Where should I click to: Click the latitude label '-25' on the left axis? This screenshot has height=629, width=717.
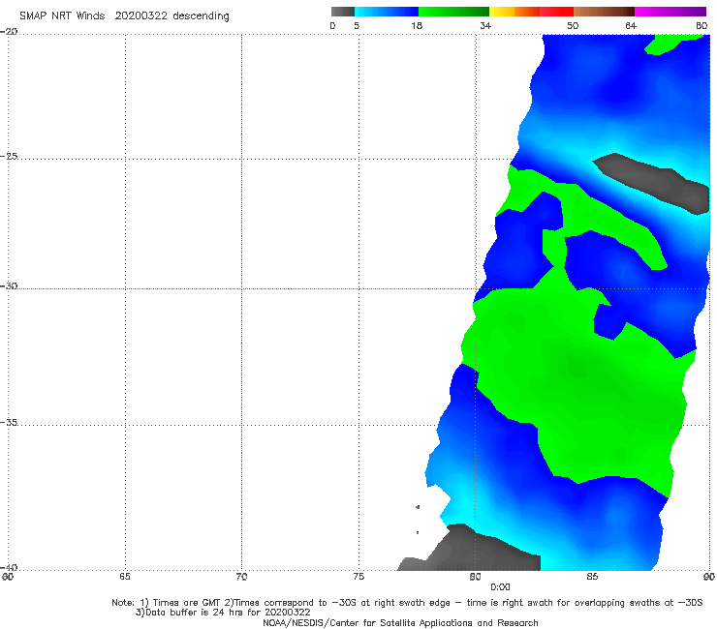coord(9,156)
